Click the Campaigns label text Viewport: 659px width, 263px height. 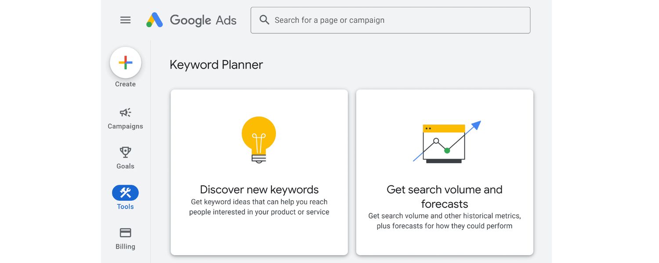click(x=125, y=126)
